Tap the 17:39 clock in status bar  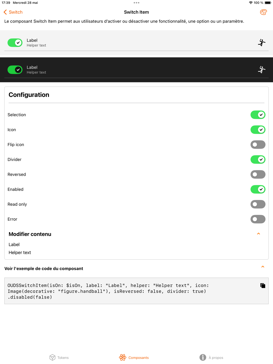6,3
